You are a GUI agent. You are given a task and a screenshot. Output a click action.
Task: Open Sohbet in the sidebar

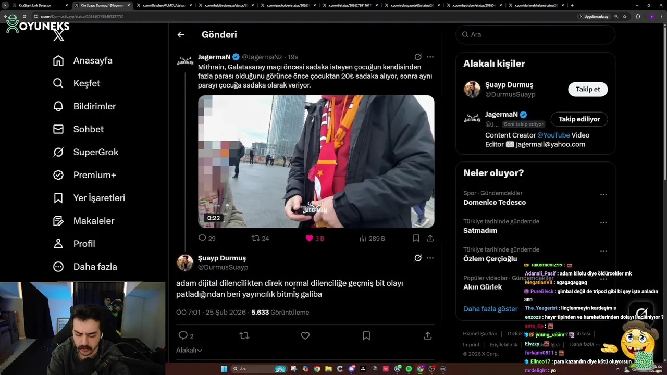coord(78,129)
